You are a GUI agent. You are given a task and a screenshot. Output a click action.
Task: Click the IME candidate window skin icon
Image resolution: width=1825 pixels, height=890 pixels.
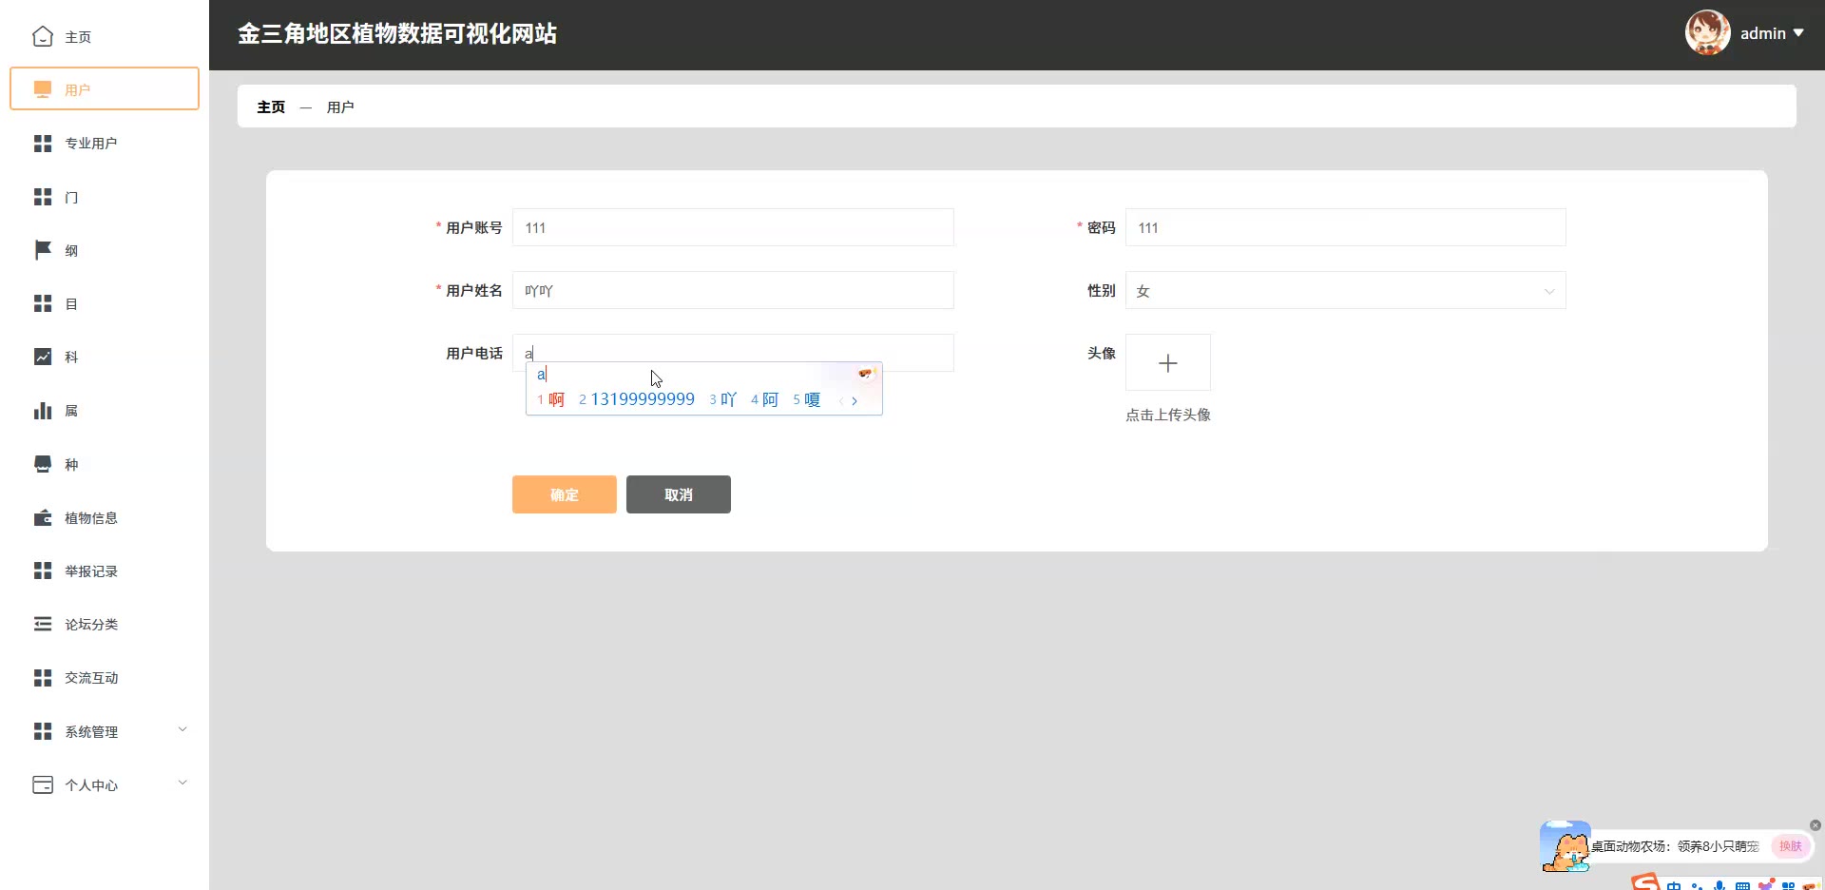(865, 374)
